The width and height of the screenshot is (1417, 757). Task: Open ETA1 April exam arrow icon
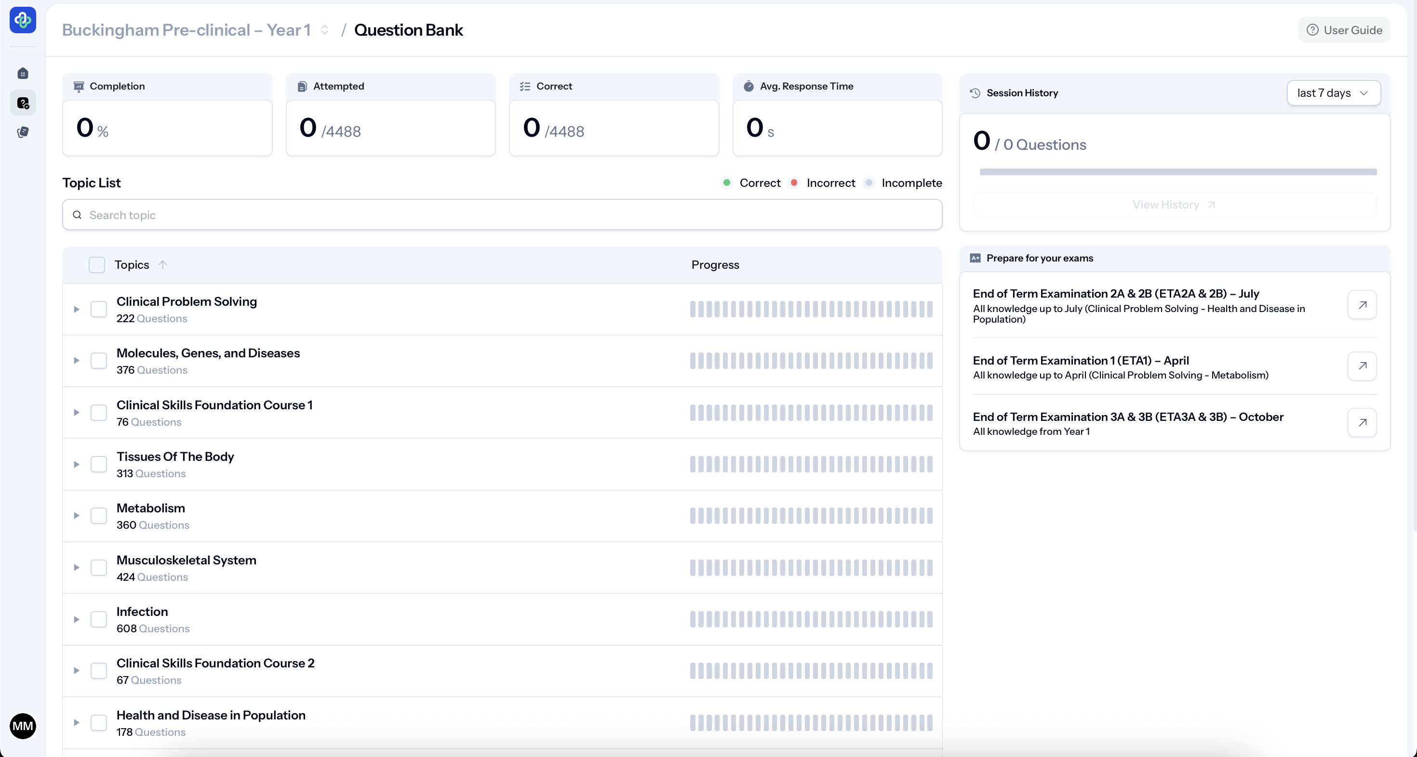point(1362,366)
